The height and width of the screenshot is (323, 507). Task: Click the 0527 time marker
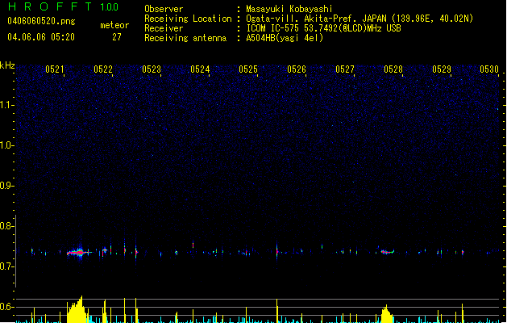pyautogui.click(x=345, y=69)
